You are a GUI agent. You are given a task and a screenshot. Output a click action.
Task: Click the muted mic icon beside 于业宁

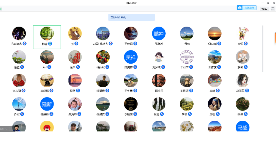pos(191,67)
